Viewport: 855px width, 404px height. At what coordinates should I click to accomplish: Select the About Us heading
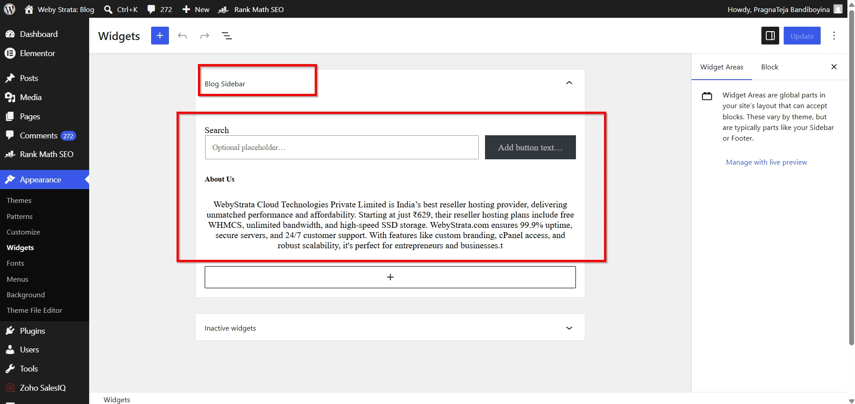coord(219,179)
